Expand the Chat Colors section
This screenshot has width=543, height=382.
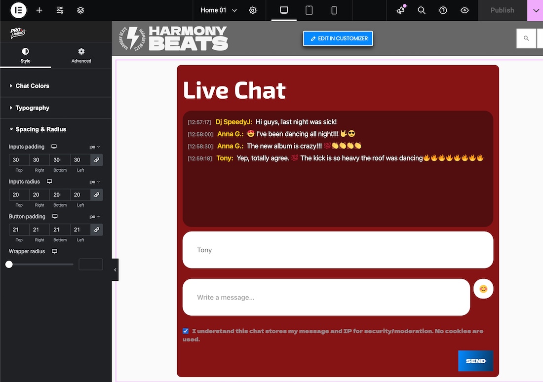click(32, 86)
